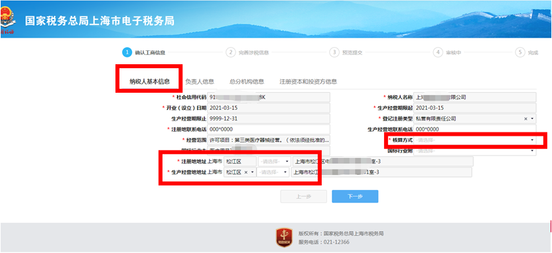Open the 总分机构信息 tab
The width and height of the screenshot is (552, 253).
point(247,81)
